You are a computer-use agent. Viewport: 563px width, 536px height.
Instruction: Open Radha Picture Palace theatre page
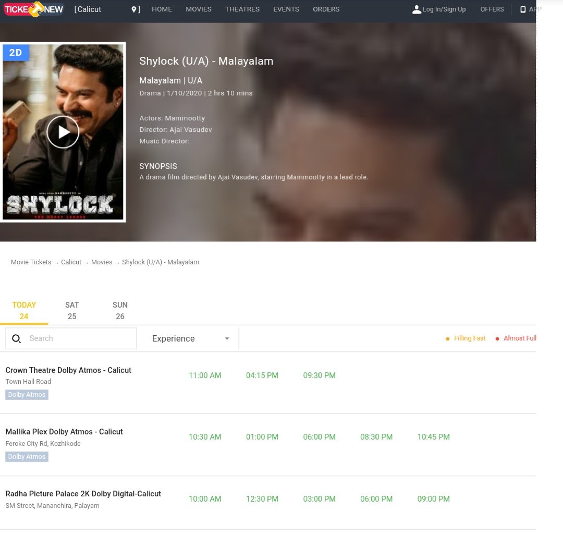tap(83, 494)
